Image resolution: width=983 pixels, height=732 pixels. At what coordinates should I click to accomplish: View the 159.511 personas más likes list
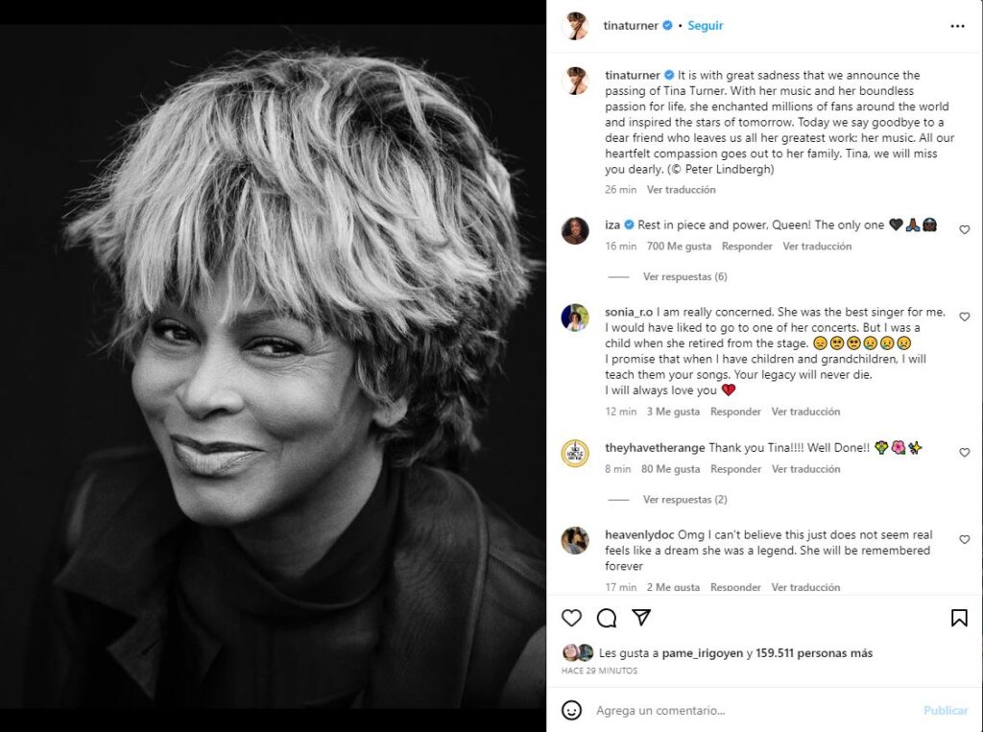tap(814, 653)
